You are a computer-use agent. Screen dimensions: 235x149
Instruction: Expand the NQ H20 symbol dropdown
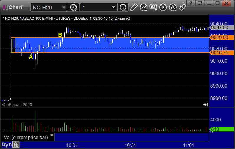pyautogui.click(x=64, y=7)
